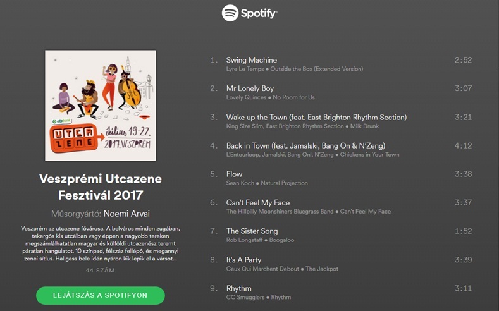Open the Boogaloo album link

pyautogui.click(x=281, y=240)
